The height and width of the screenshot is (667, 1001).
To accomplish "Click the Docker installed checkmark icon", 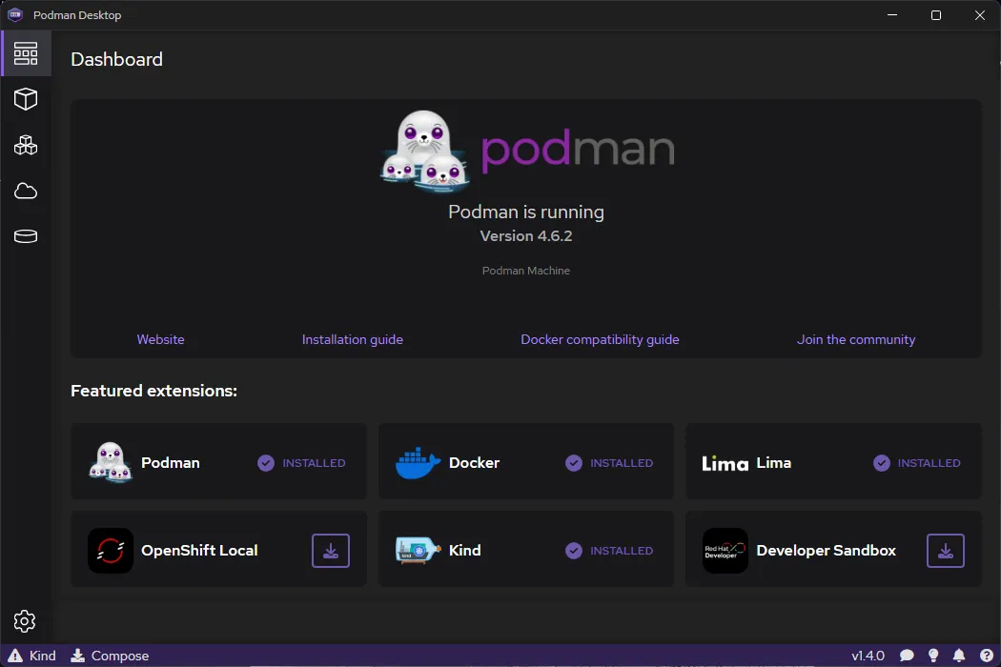I will click(x=574, y=463).
